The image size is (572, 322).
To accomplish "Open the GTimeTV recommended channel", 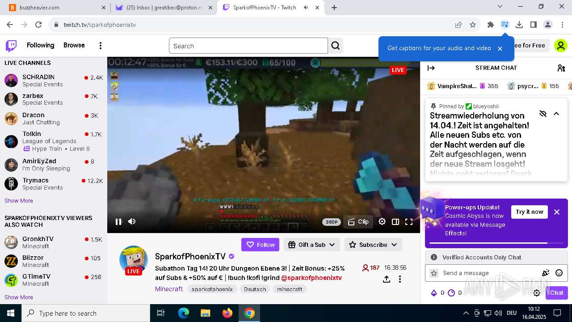I will click(x=54, y=280).
